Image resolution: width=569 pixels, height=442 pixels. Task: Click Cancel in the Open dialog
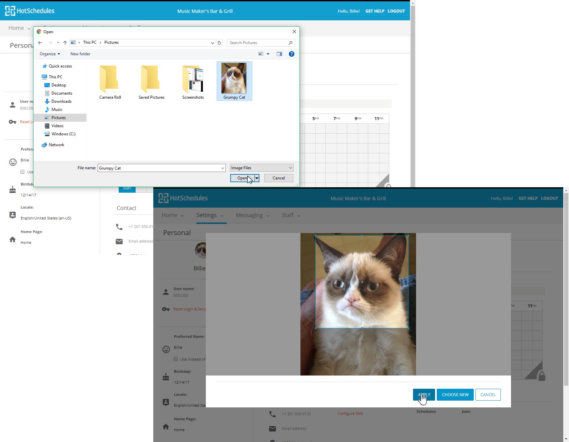point(279,178)
